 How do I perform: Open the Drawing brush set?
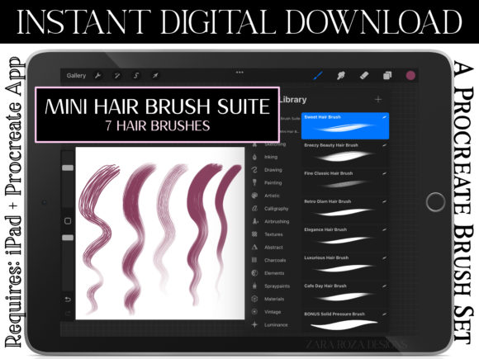coord(273,170)
